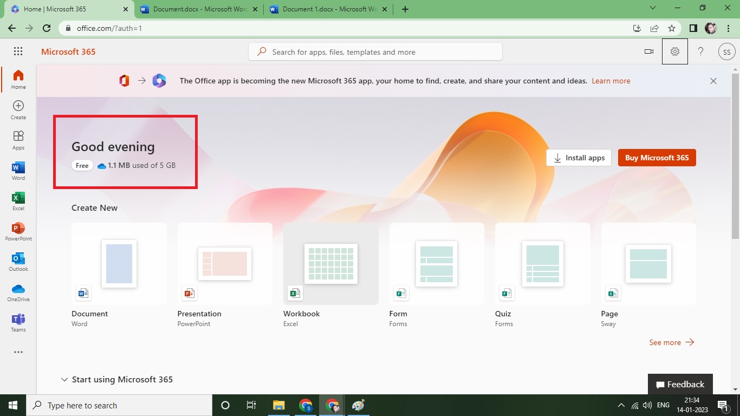This screenshot has width=740, height=416.
Task: Toggle the Chrome side panel
Action: (693, 28)
